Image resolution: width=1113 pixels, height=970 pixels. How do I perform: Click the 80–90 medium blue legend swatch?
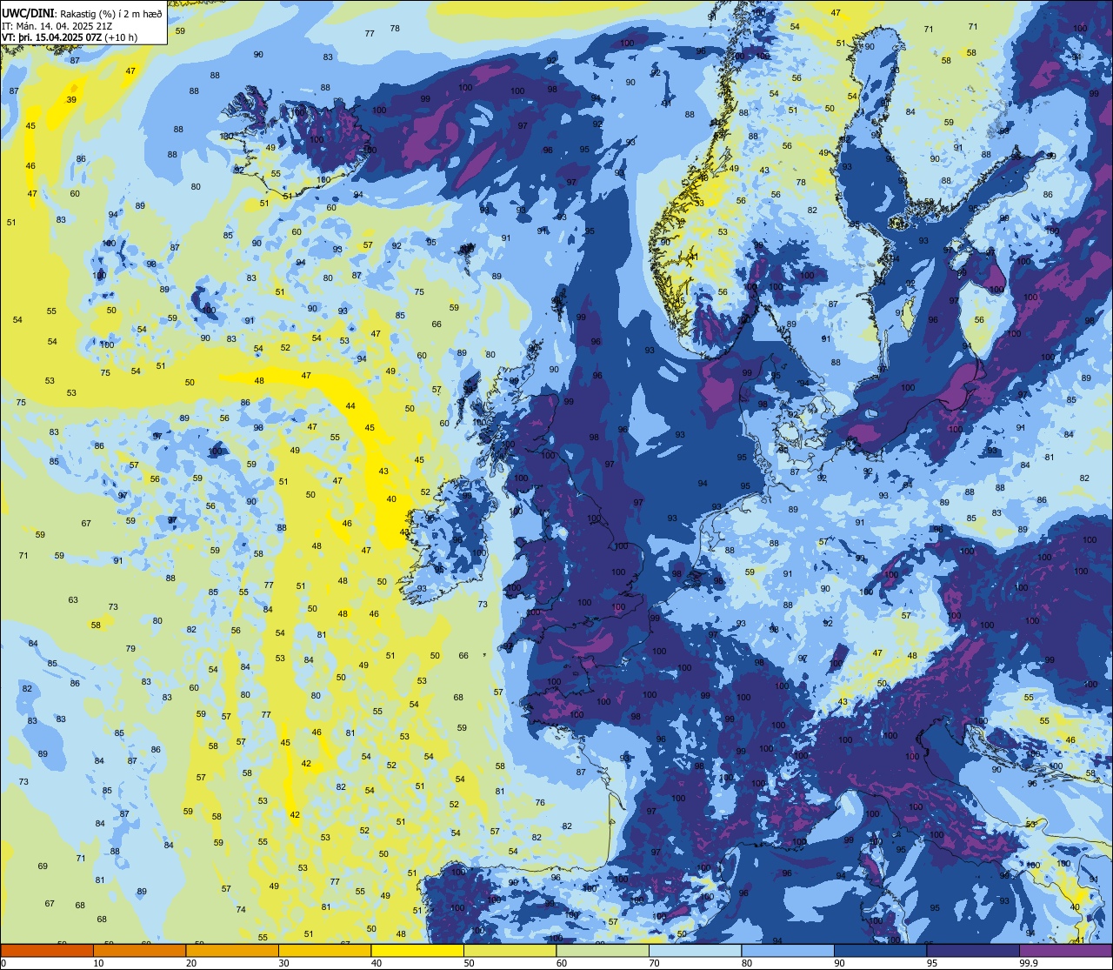[788, 951]
